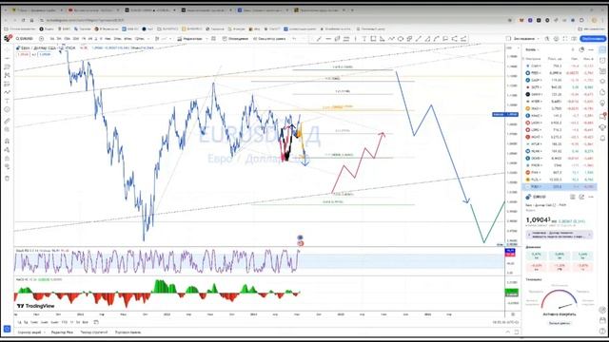Toggle lock all drawings
609x342 pixels.
click(7, 159)
